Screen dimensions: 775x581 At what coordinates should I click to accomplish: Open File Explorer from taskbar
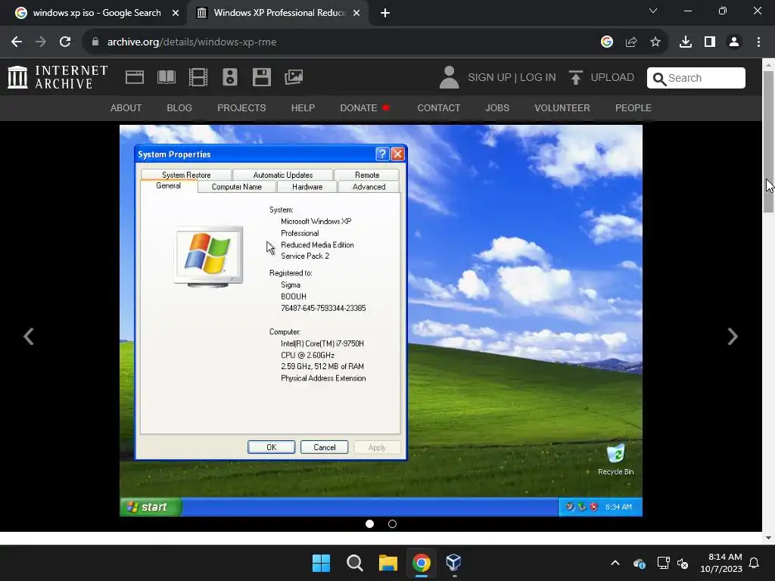pyautogui.click(x=388, y=563)
